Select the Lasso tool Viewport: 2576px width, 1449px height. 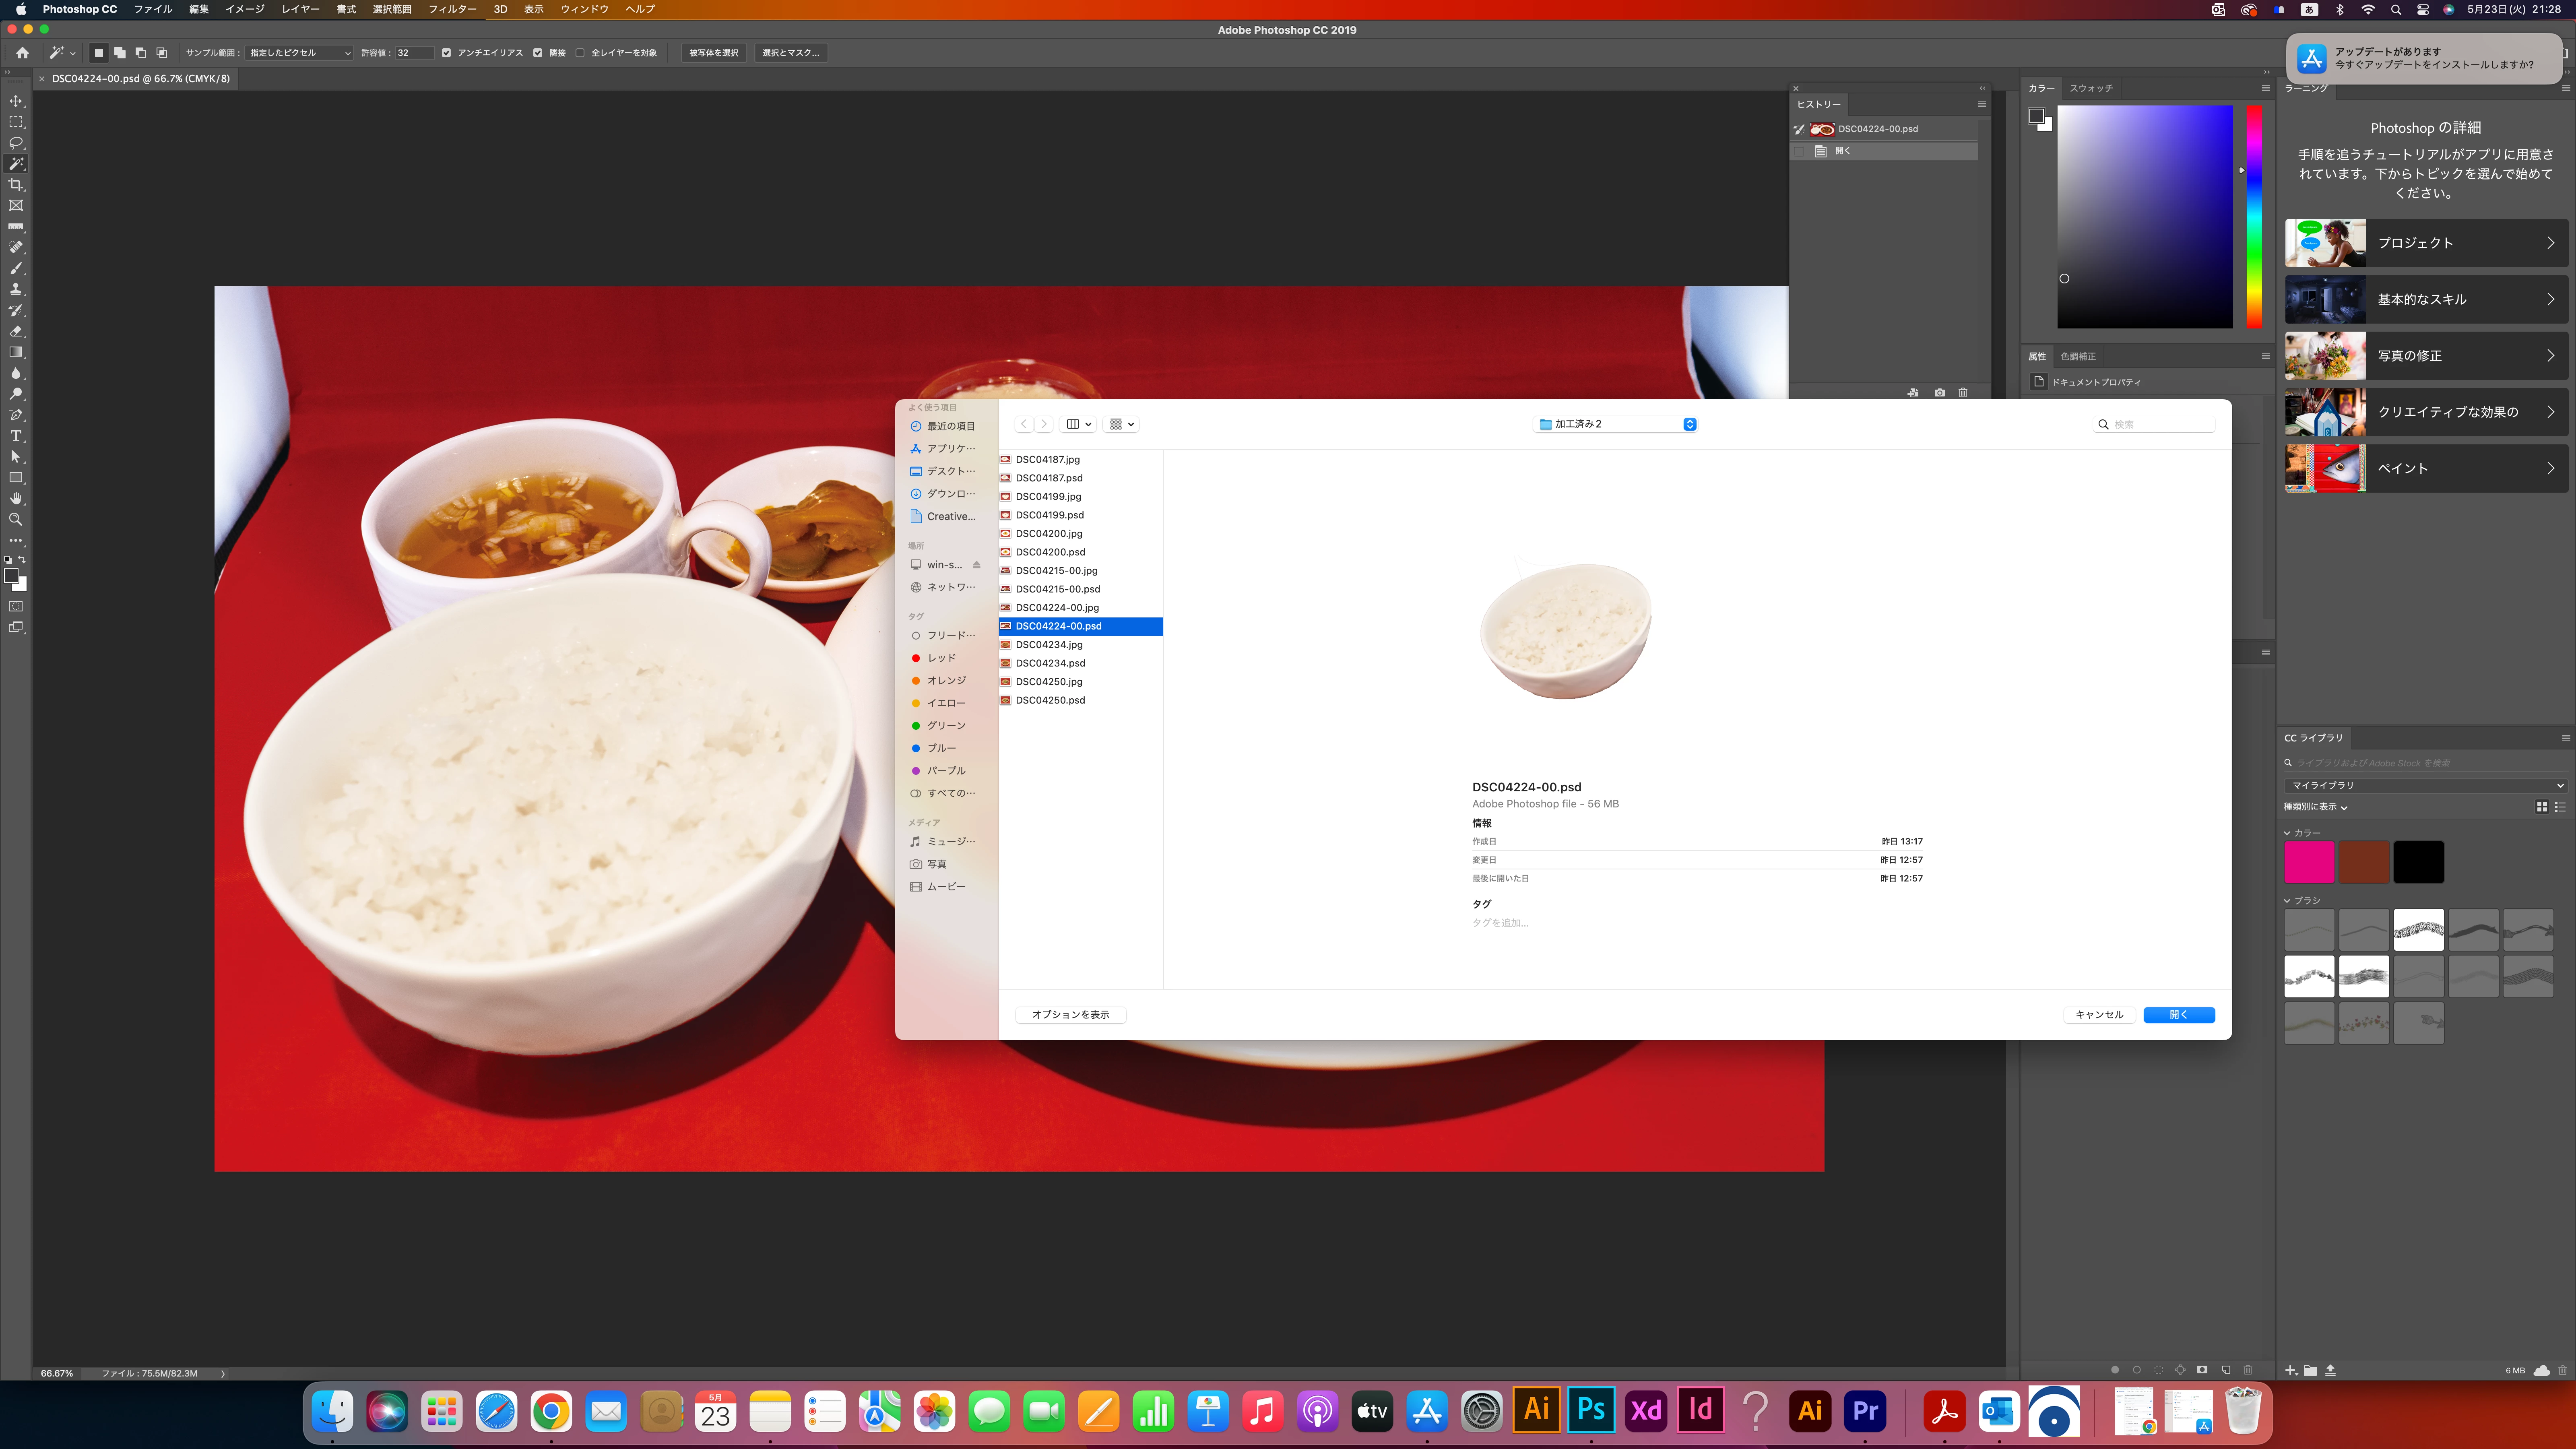click(16, 143)
